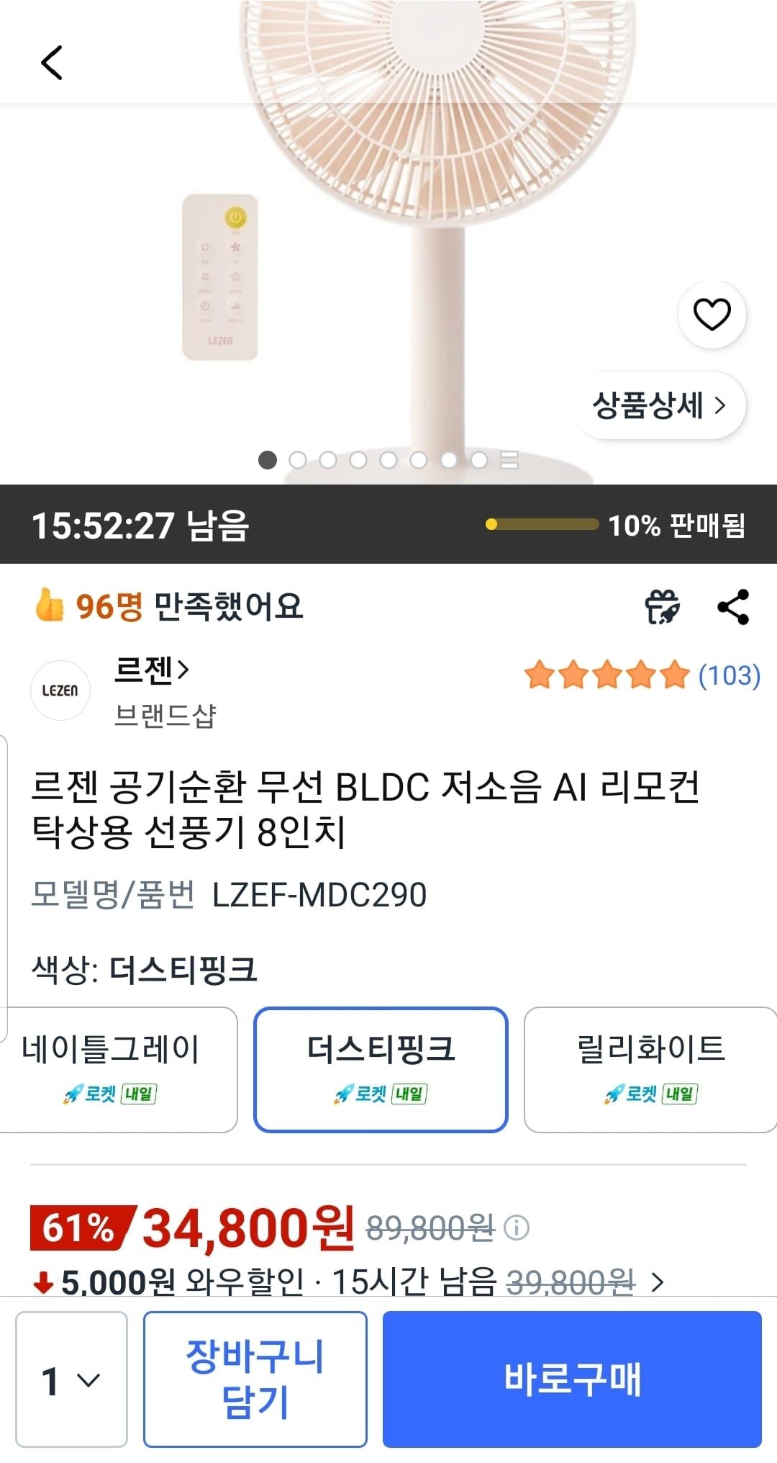Viewport: 777px width, 1463px height.
Task: Expand the 와우할인 details chevron
Action: point(657,1282)
